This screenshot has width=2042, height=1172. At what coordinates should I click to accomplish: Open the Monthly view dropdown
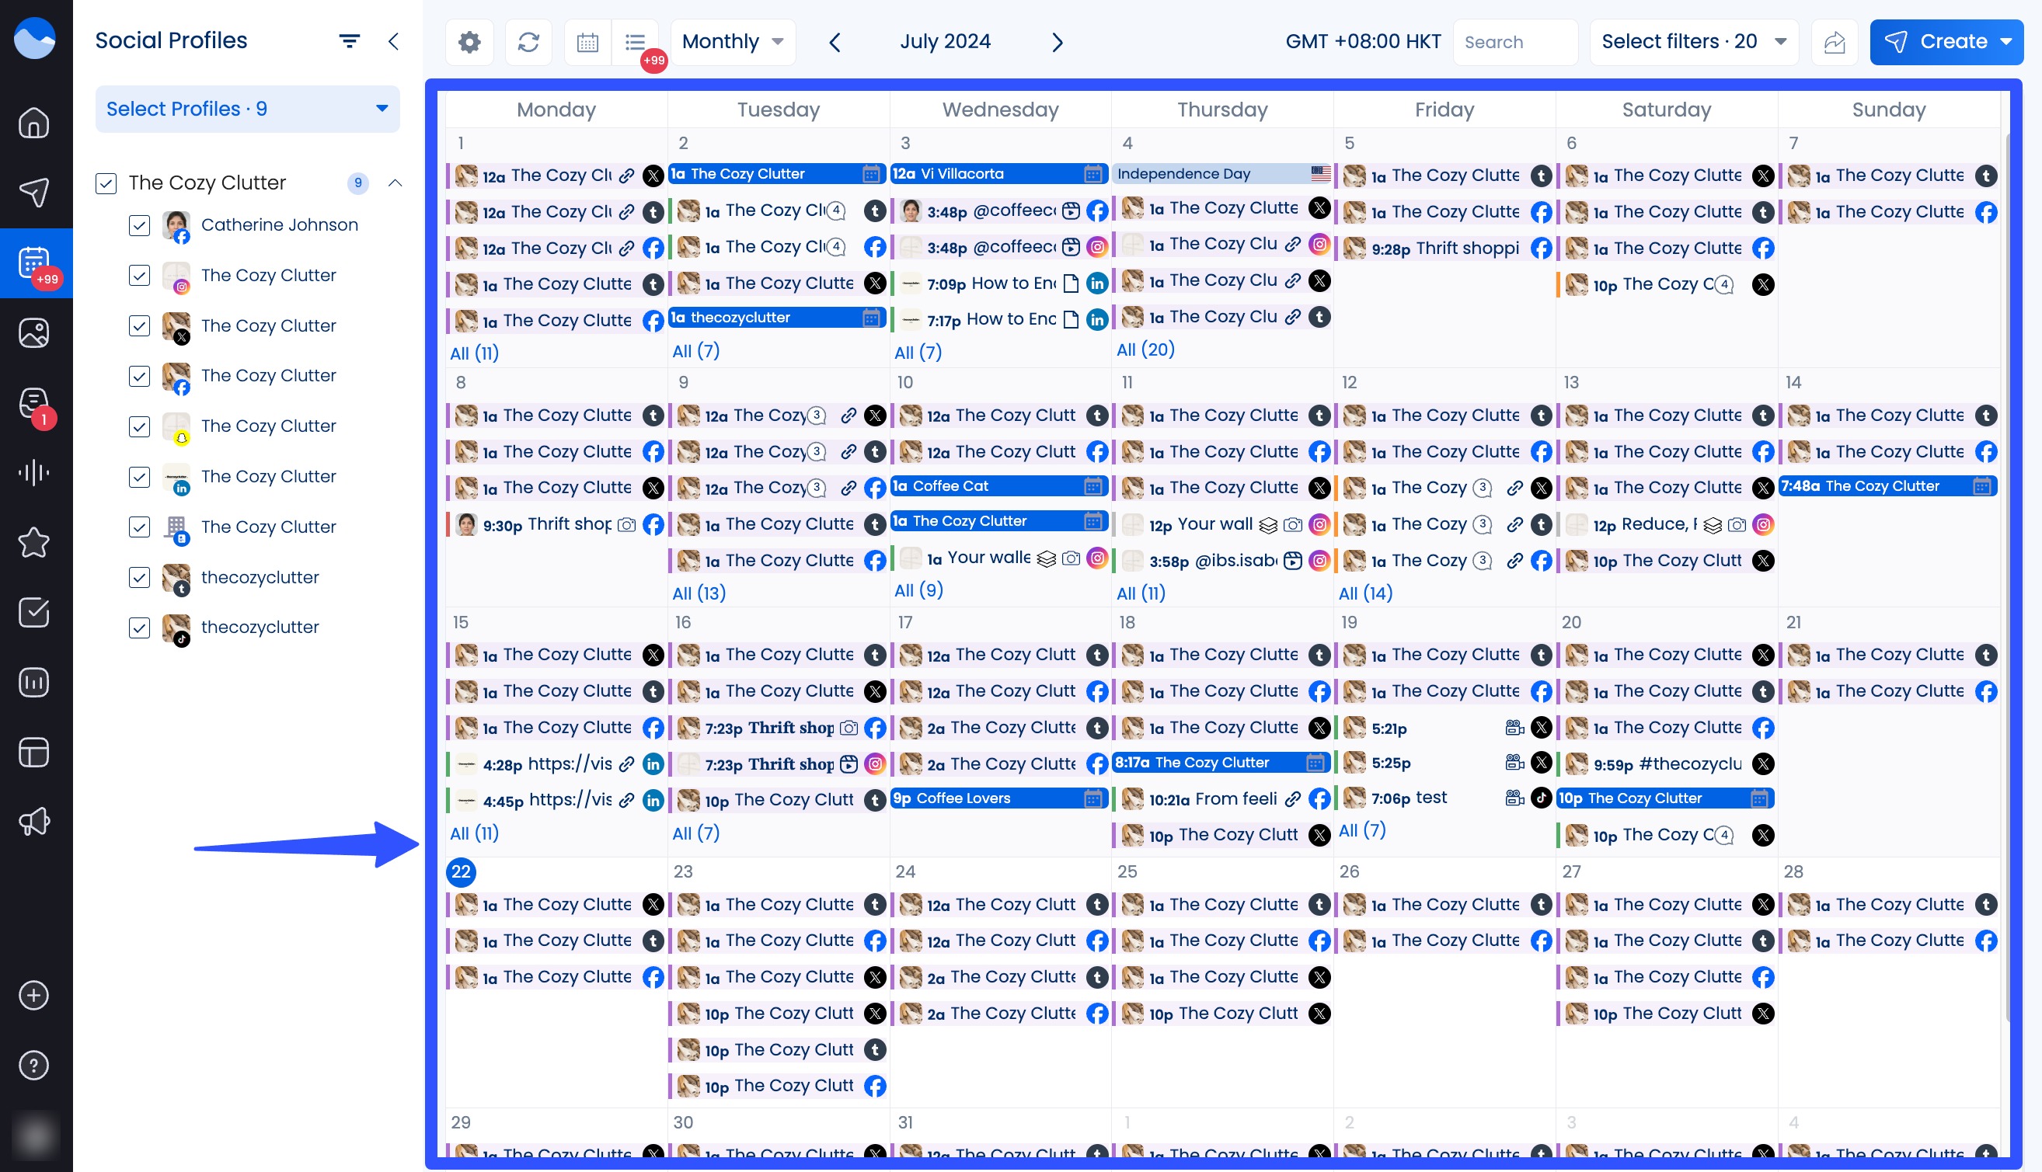coord(732,42)
